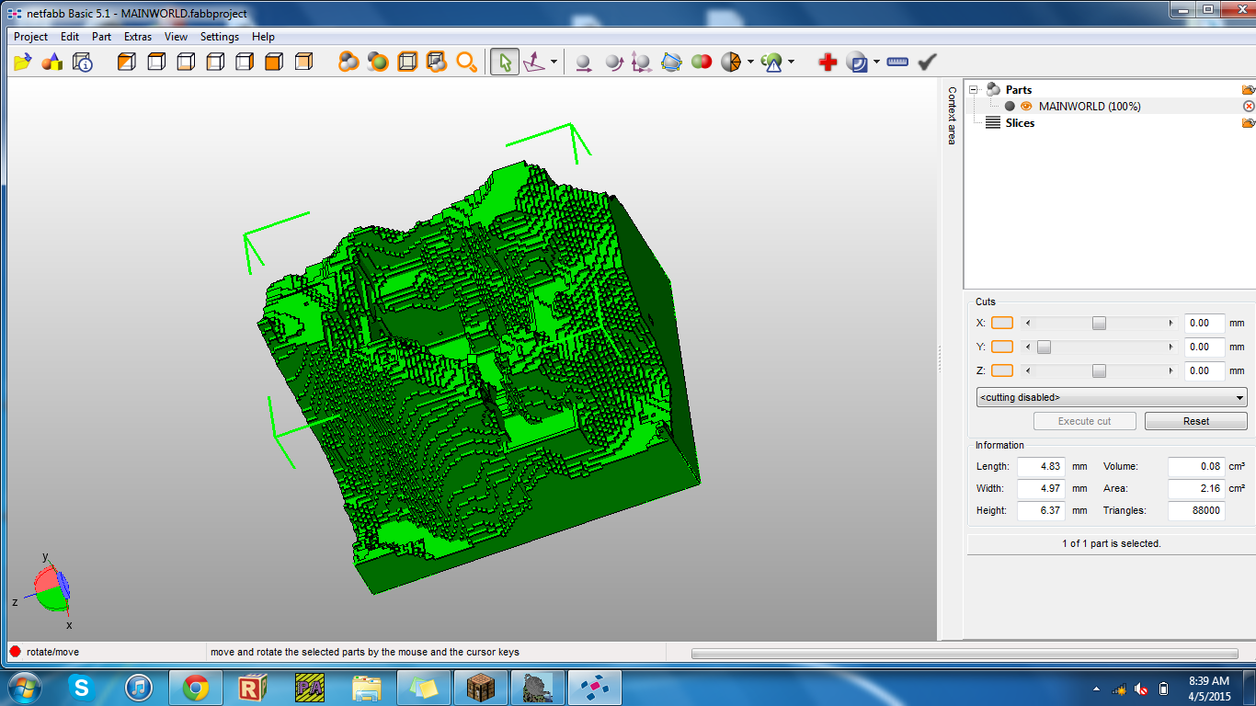Click the folder icon on the Slices row
Screen dimensions: 1256x706
click(x=1248, y=123)
